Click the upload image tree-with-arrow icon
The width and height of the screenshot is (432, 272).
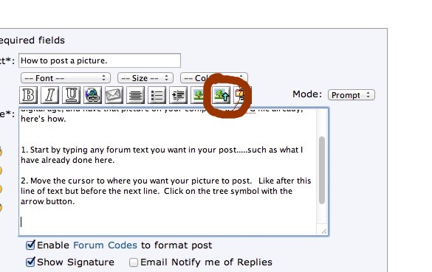[x=222, y=95]
